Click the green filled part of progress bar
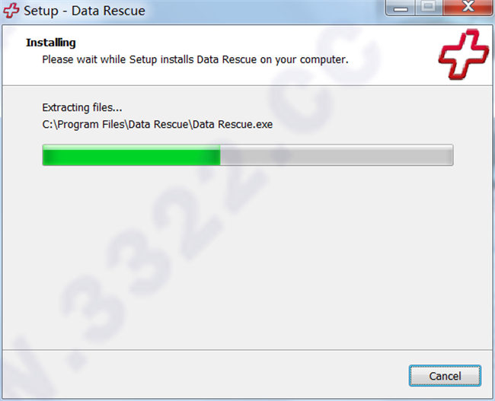The image size is (495, 401). 131,155
